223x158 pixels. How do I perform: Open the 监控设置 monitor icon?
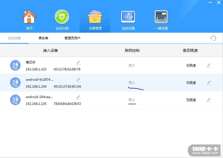pyautogui.click(x=128, y=17)
